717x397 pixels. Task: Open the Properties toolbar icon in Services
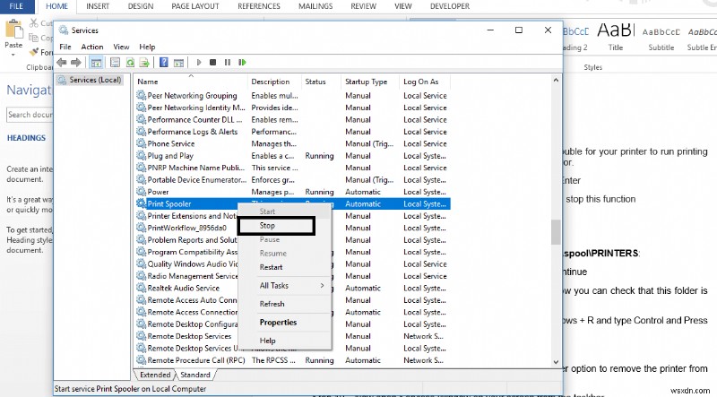(x=116, y=62)
